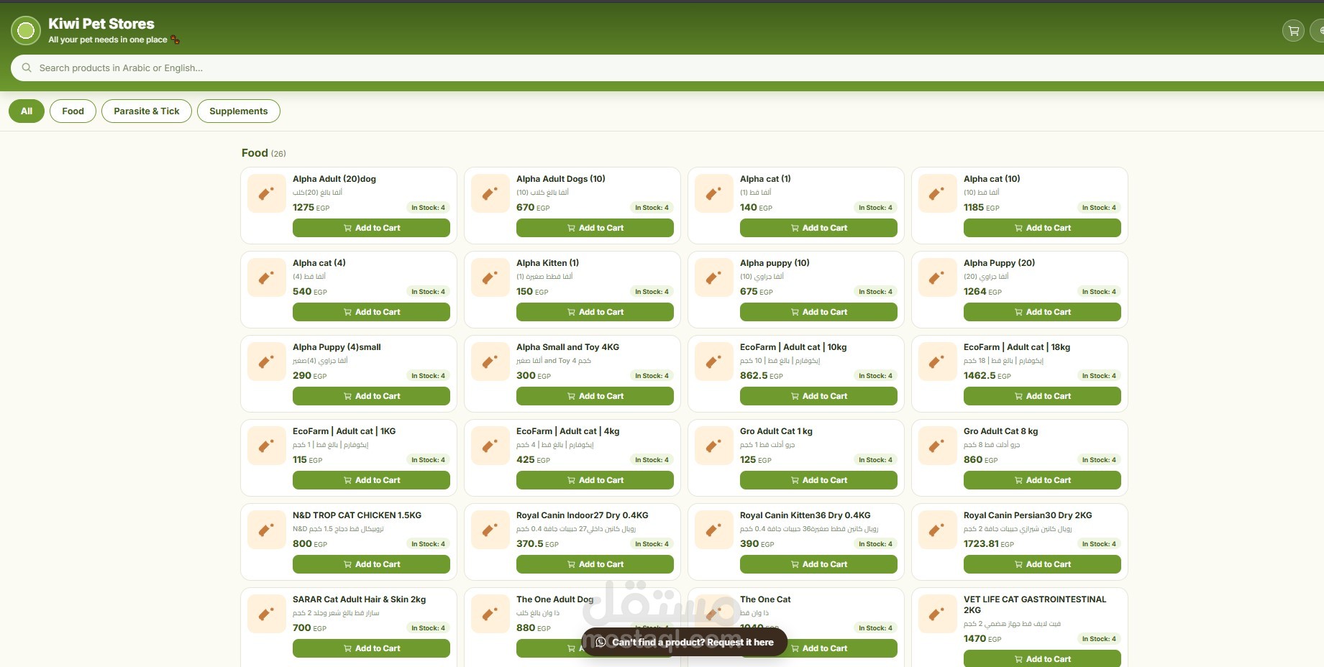Add VET LIFE CAT GASTROINTESTINAL to cart
The image size is (1324, 667).
1042,658
